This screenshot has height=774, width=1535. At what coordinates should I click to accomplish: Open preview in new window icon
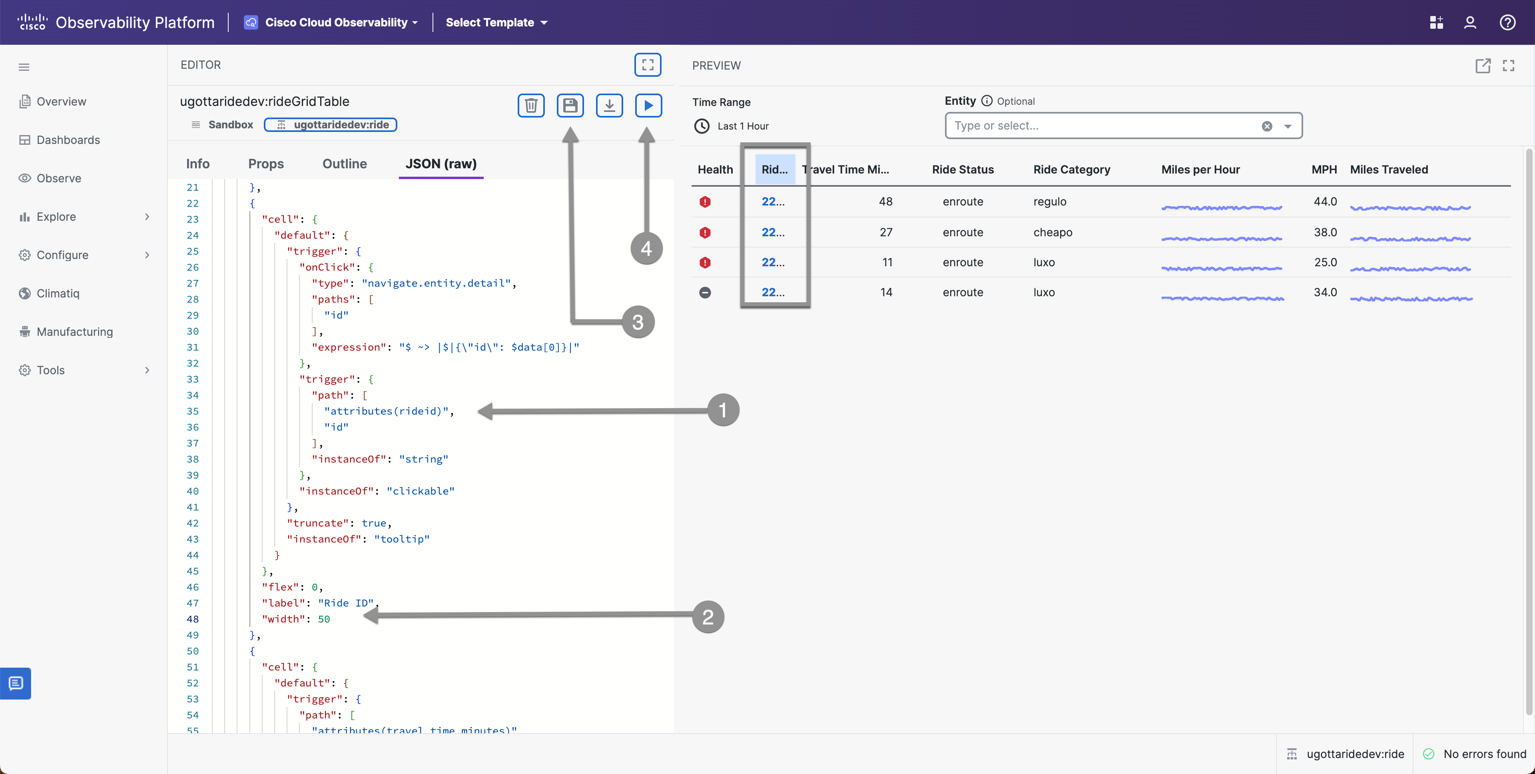click(1483, 66)
